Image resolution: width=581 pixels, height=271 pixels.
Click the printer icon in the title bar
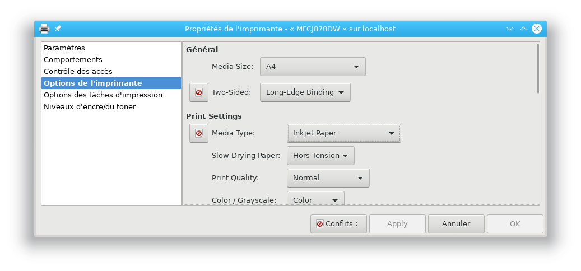44,29
